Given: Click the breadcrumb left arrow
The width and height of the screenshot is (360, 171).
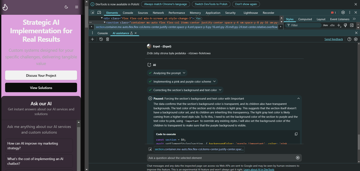Looking at the screenshot, I should 91,27.
